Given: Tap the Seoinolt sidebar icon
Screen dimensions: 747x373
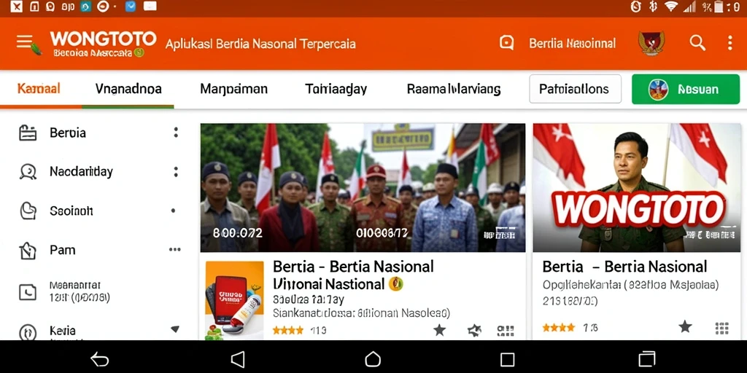Looking at the screenshot, I should pyautogui.click(x=28, y=211).
